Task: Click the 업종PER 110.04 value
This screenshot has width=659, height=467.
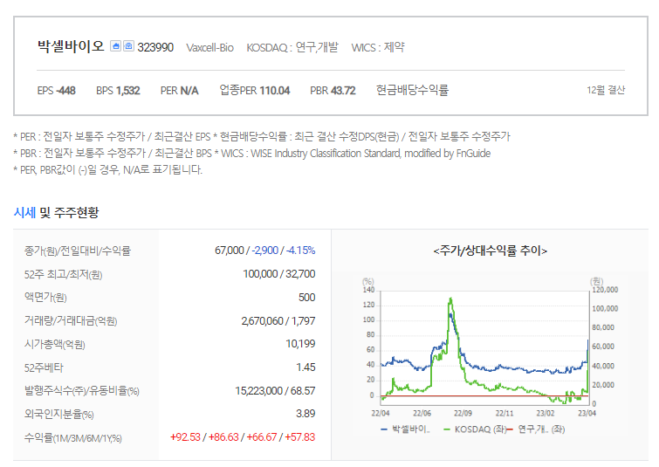Action: (x=255, y=90)
